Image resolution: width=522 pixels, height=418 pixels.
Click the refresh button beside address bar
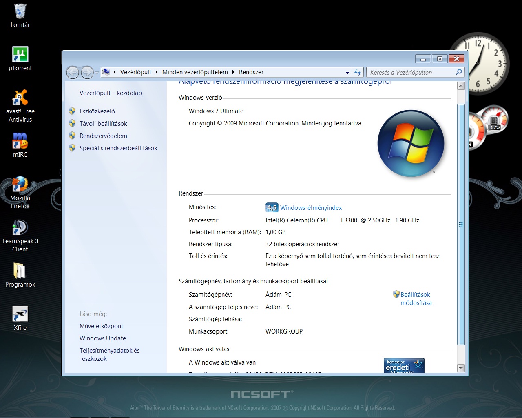click(358, 72)
